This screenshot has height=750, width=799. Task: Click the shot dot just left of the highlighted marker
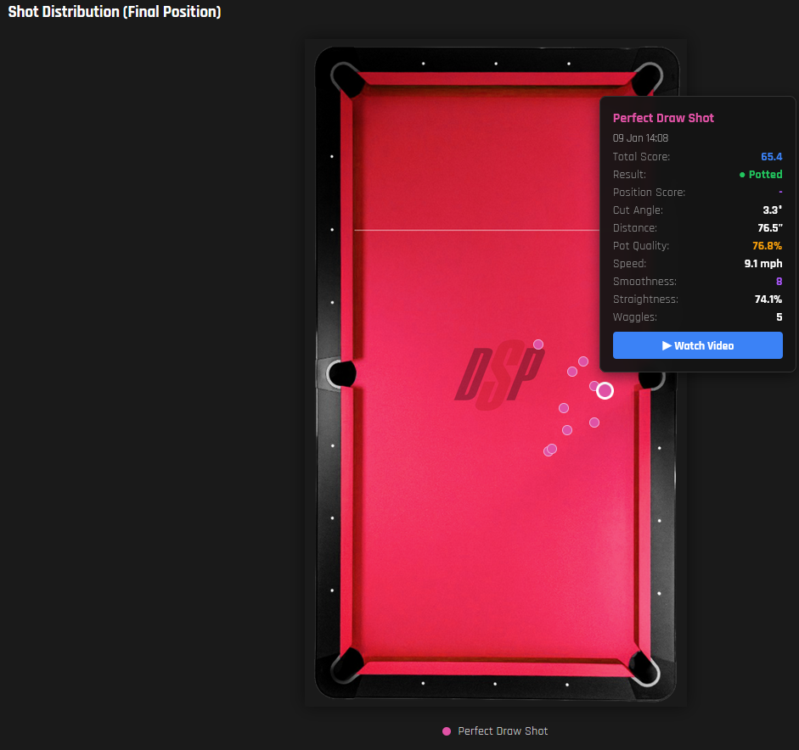594,386
